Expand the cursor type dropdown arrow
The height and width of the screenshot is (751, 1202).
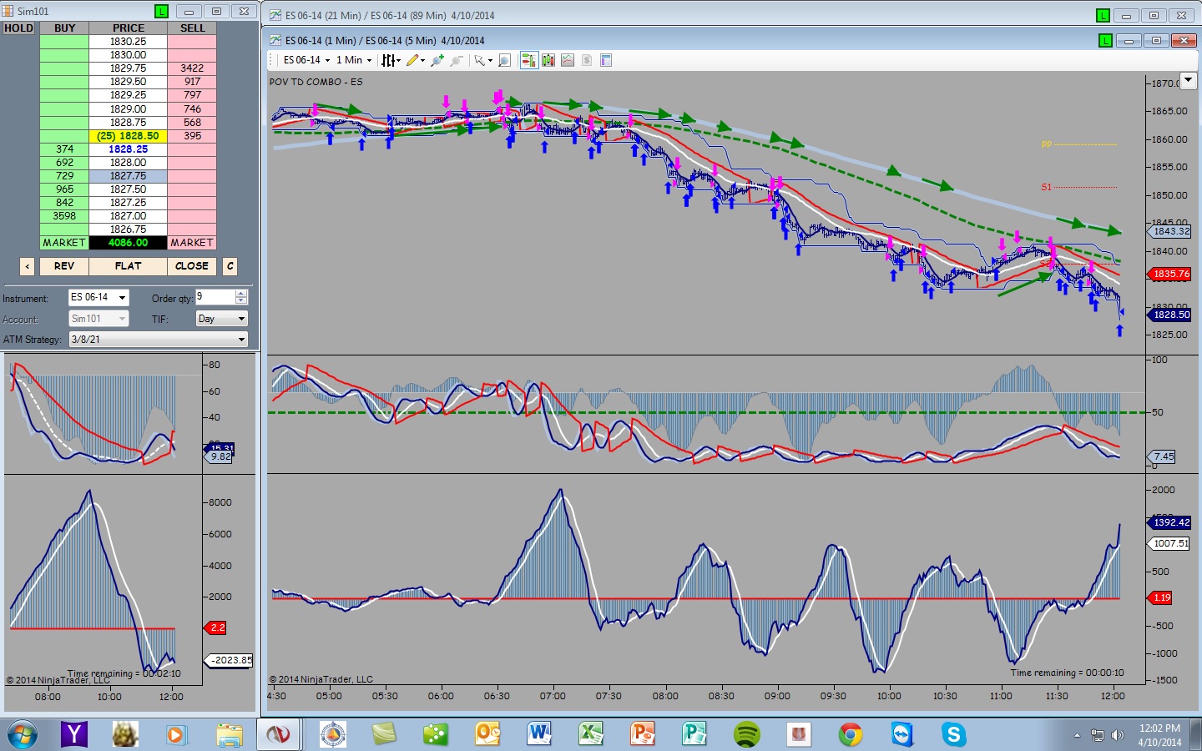click(490, 60)
